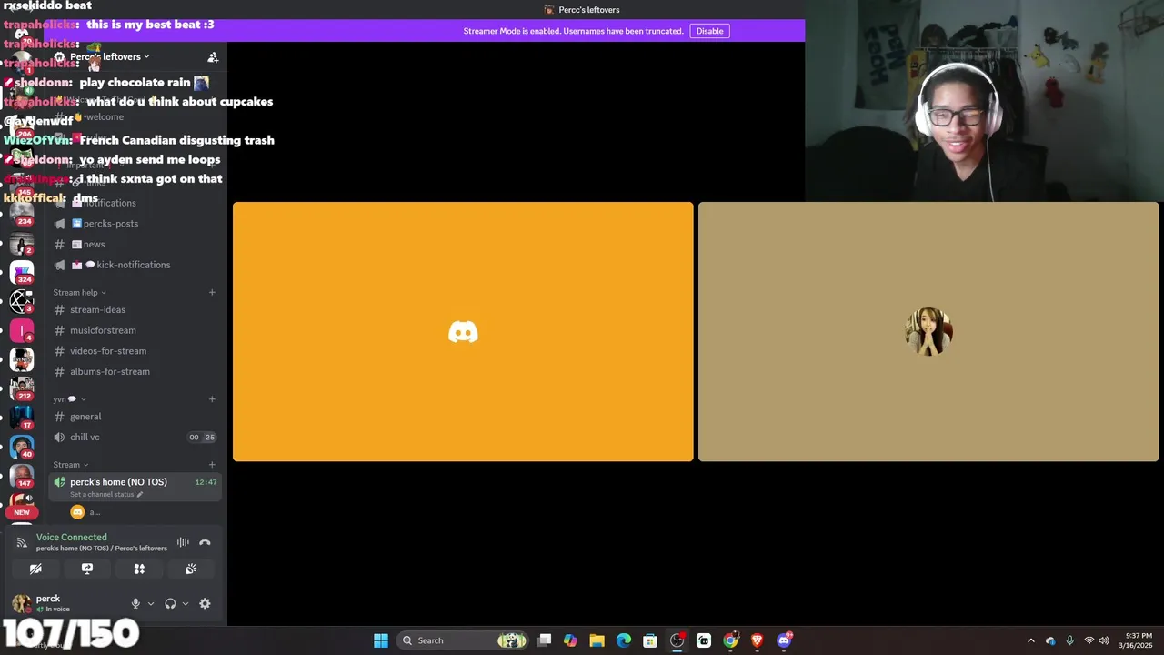Open the server with 40 badge
This screenshot has width=1164, height=655.
pyautogui.click(x=22, y=447)
